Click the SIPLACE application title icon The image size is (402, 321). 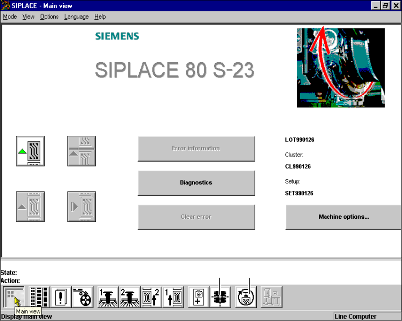(5, 5)
